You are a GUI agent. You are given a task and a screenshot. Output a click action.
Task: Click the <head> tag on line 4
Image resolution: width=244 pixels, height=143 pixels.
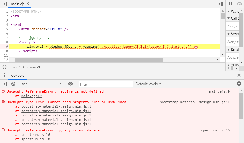tap(17, 25)
